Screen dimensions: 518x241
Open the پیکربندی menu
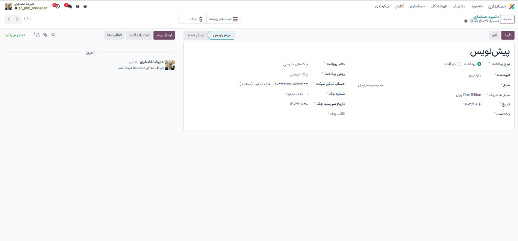point(382,6)
